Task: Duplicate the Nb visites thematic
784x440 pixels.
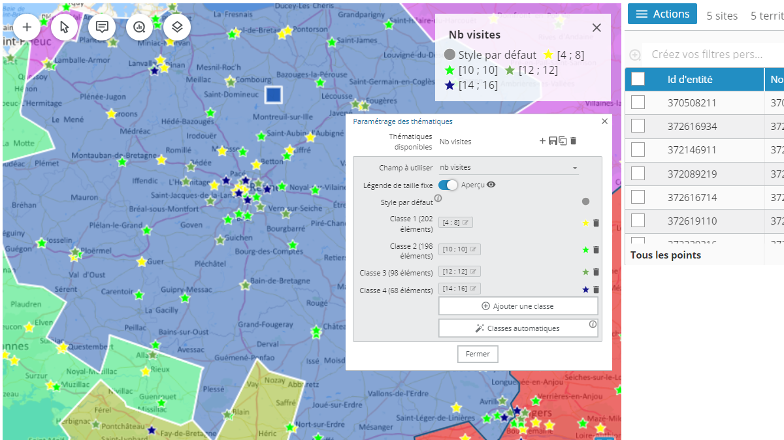Action: point(562,141)
